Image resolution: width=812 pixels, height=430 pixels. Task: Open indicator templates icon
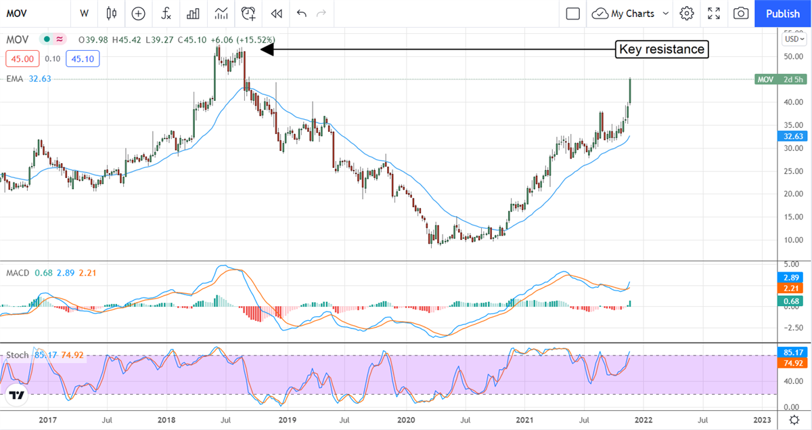221,13
